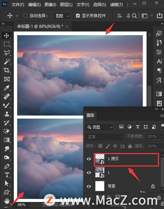
Task: Uncheck the 显示变换控件 checkbox
Action: click(78, 16)
